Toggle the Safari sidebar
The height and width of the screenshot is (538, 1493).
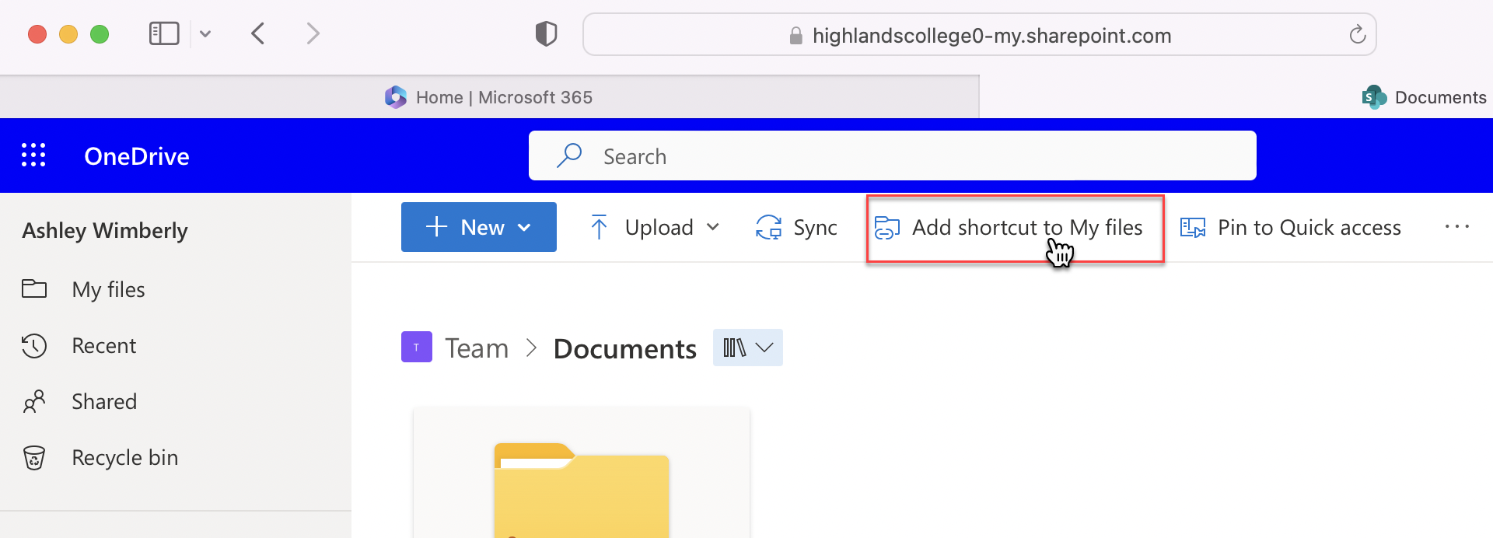[x=164, y=33]
